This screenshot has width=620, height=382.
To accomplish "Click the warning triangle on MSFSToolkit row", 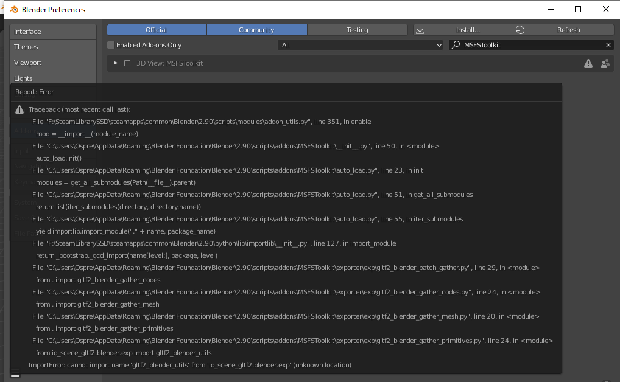I will pos(588,63).
